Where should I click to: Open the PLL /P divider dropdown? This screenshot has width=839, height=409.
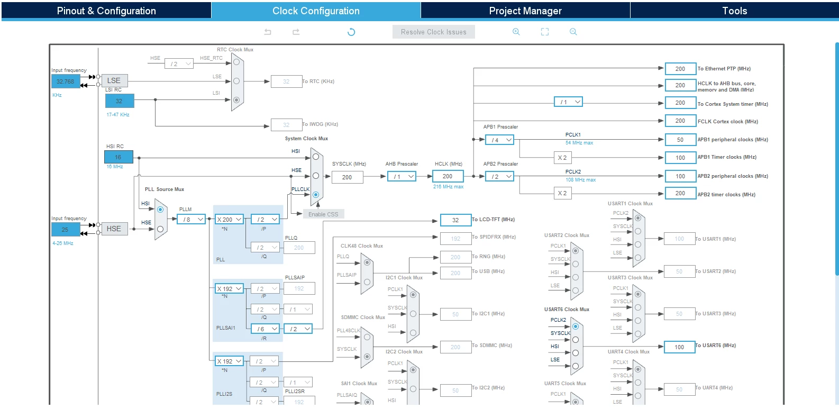point(265,219)
